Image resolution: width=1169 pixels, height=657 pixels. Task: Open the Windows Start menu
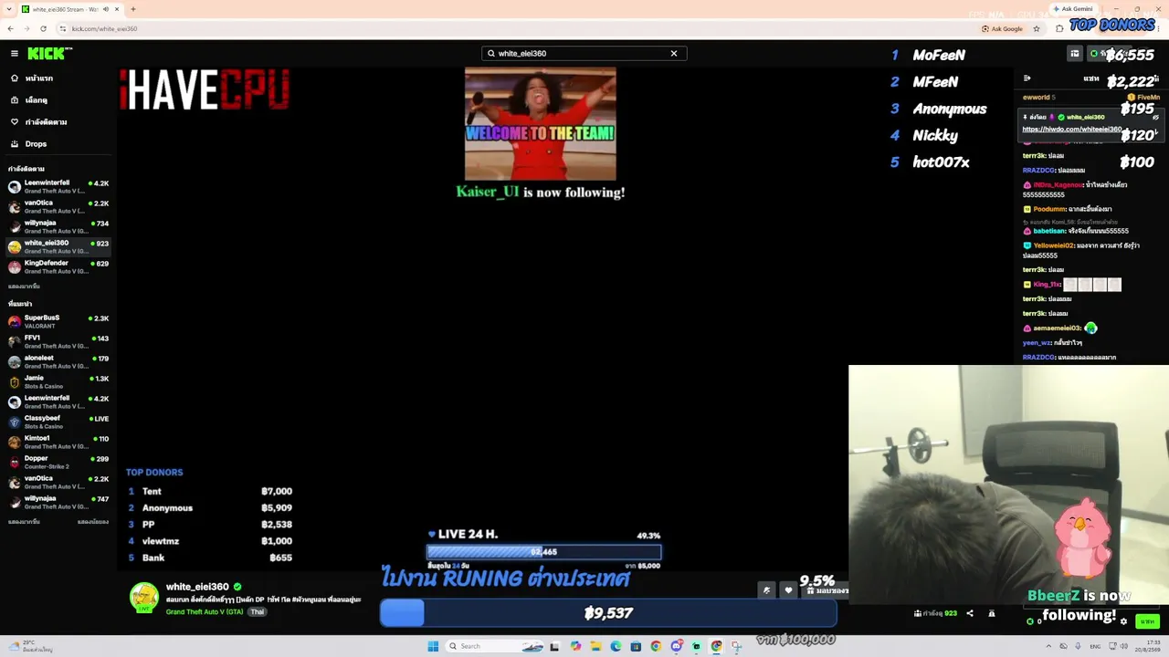point(433,646)
